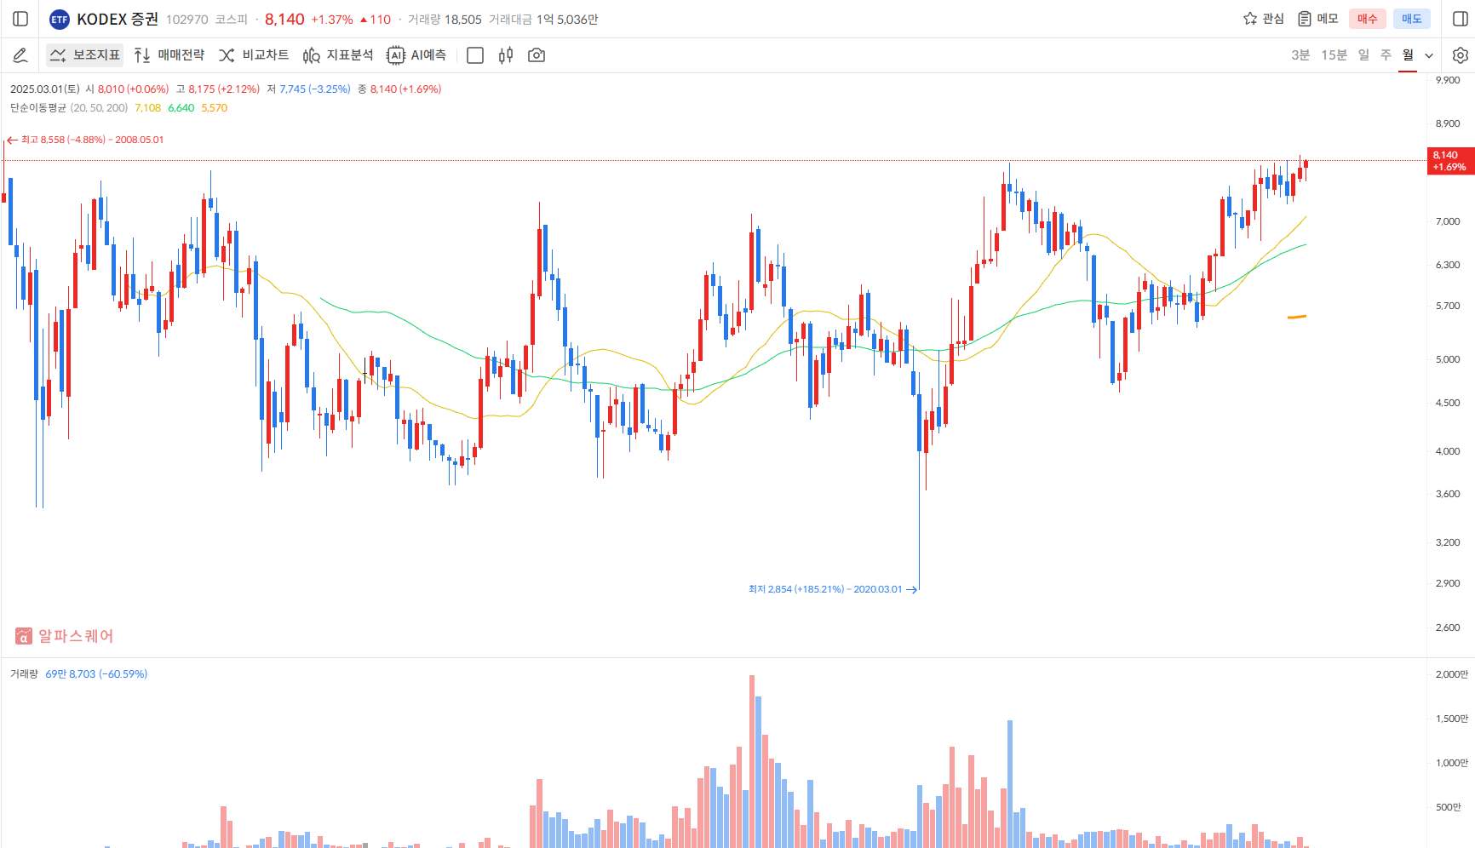
Task: Click the 매수 buy button
Action: [1367, 19]
